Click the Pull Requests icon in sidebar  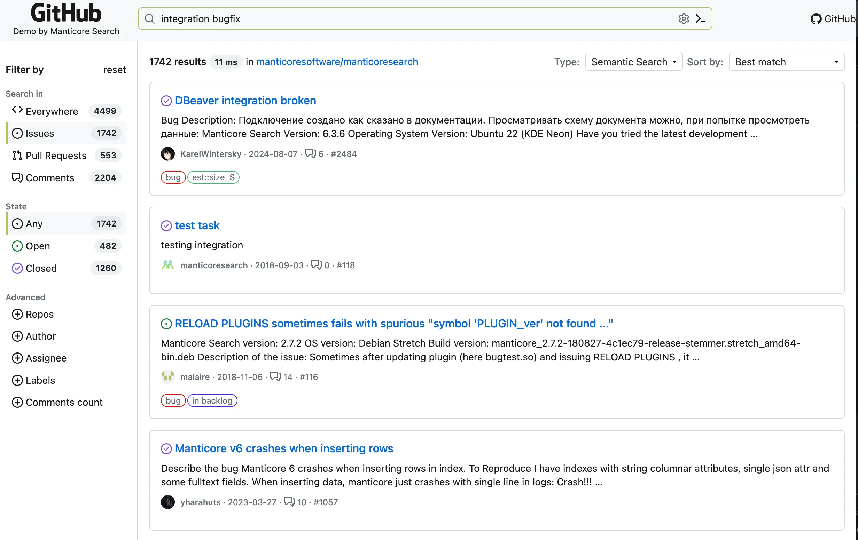pos(17,155)
